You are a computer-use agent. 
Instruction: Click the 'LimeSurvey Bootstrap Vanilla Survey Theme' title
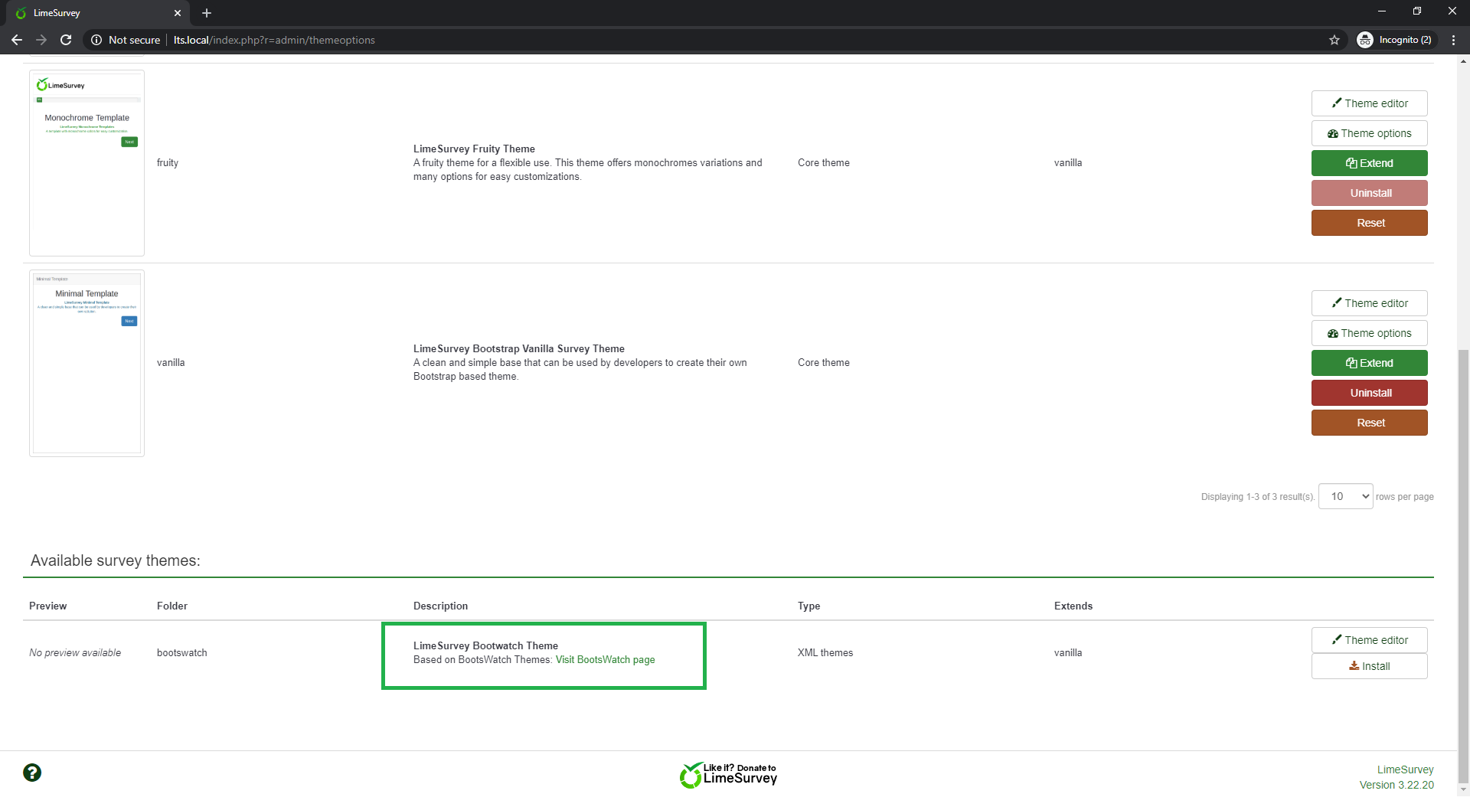pyautogui.click(x=519, y=349)
